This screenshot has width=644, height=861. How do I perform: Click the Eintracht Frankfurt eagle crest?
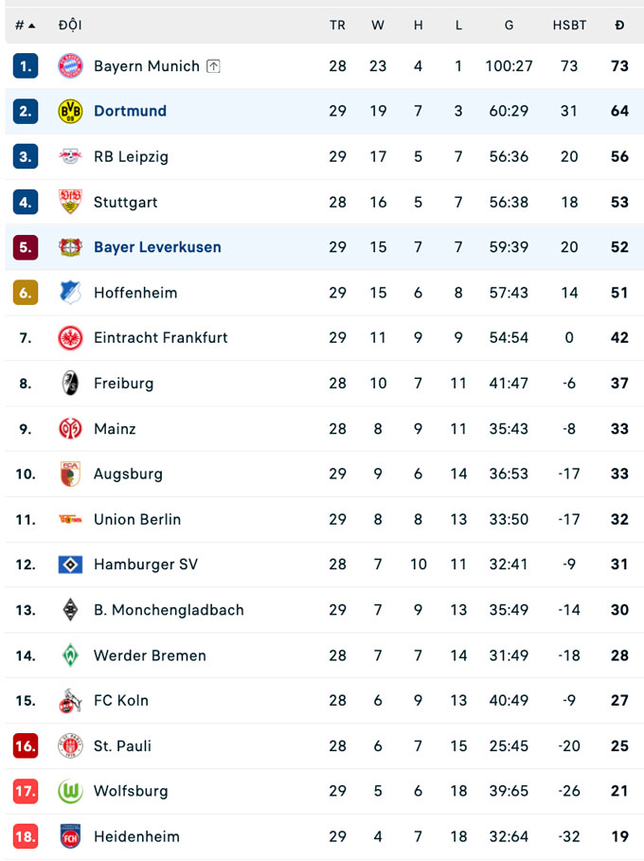coord(70,337)
